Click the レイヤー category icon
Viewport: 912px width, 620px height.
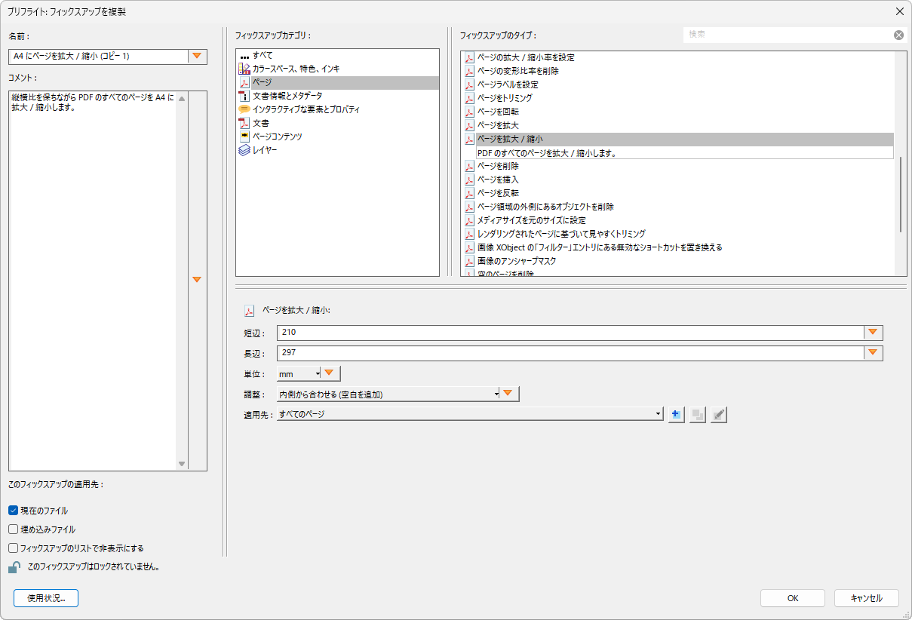click(x=245, y=150)
